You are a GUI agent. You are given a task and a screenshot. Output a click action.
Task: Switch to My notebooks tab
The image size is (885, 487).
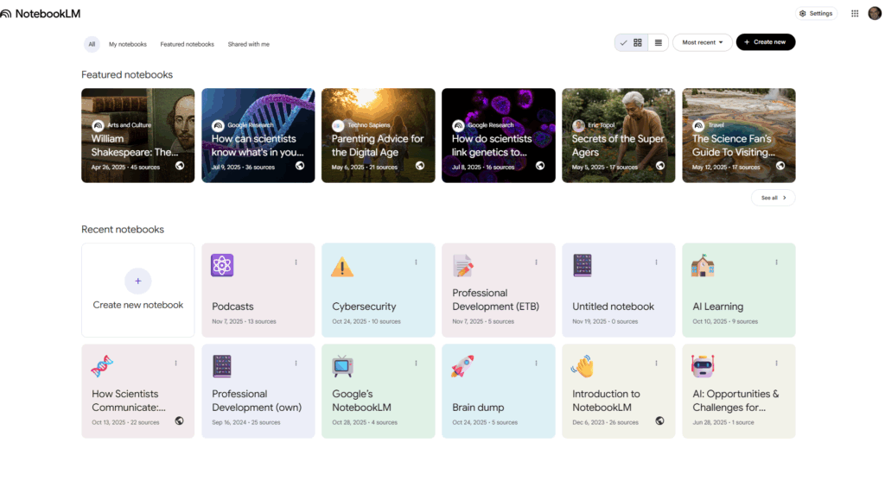click(128, 44)
